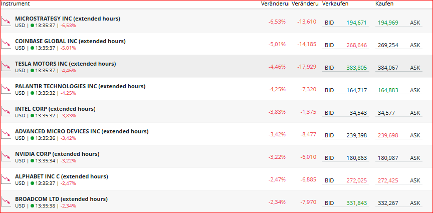
Task: Open the COINBASE GLOBAL INC instrument name
Action: [x=70, y=41]
